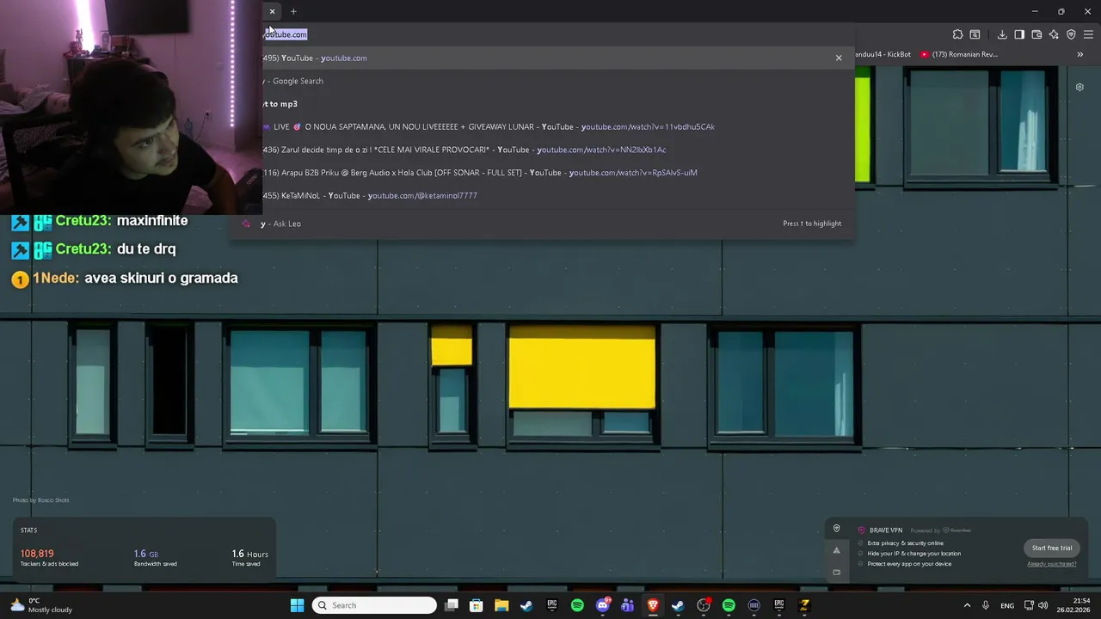Image resolution: width=1101 pixels, height=619 pixels.
Task: Open the 'anduu14 - KickBot' bookmark
Action: (x=883, y=54)
